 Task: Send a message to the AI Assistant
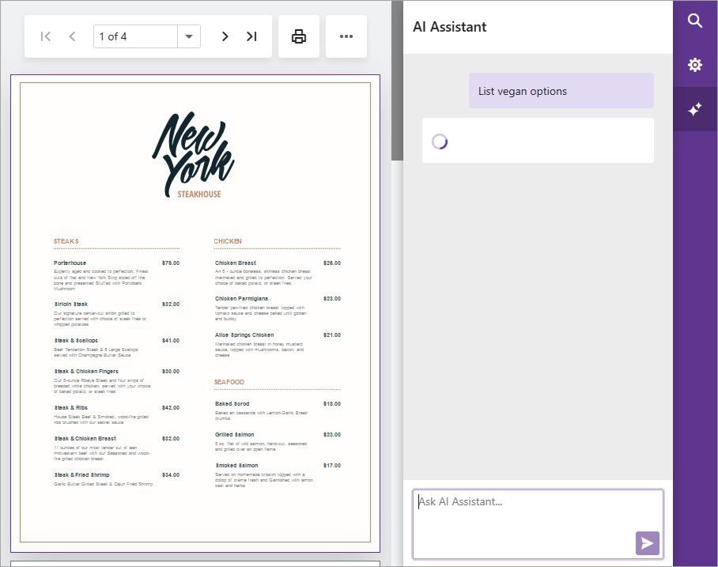[x=647, y=543]
